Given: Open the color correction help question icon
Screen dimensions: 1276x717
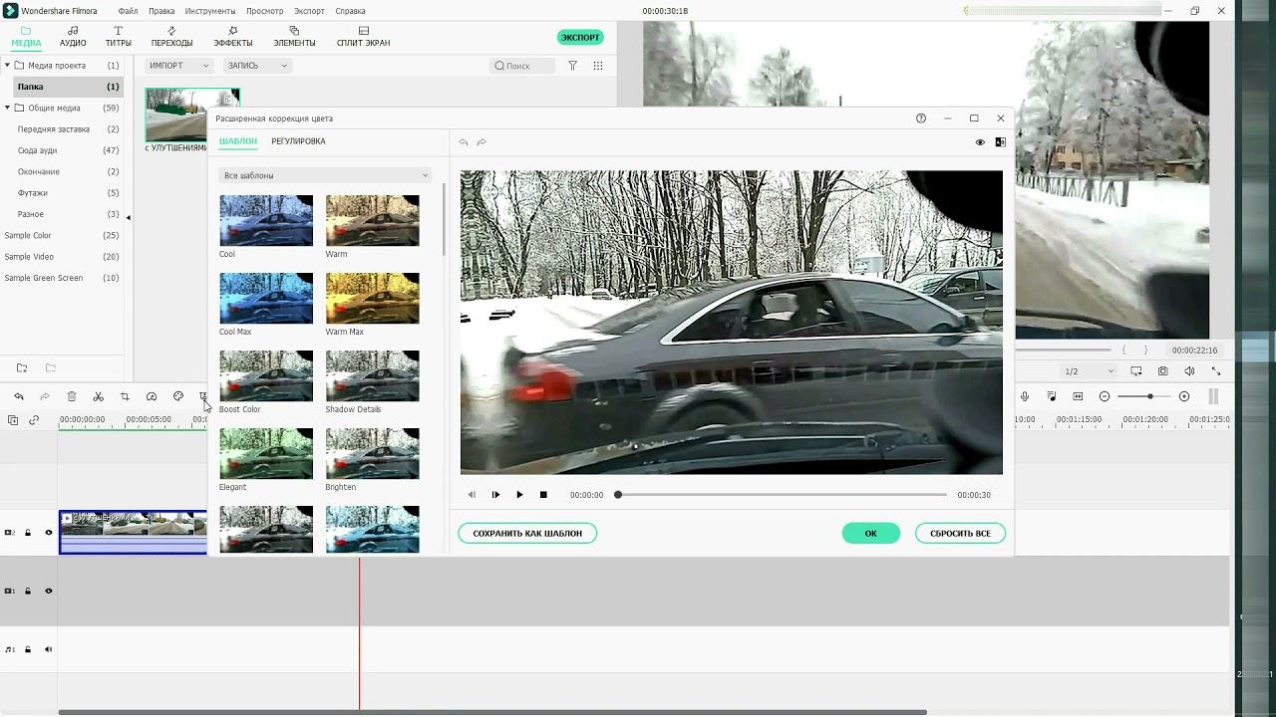Looking at the screenshot, I should (921, 119).
